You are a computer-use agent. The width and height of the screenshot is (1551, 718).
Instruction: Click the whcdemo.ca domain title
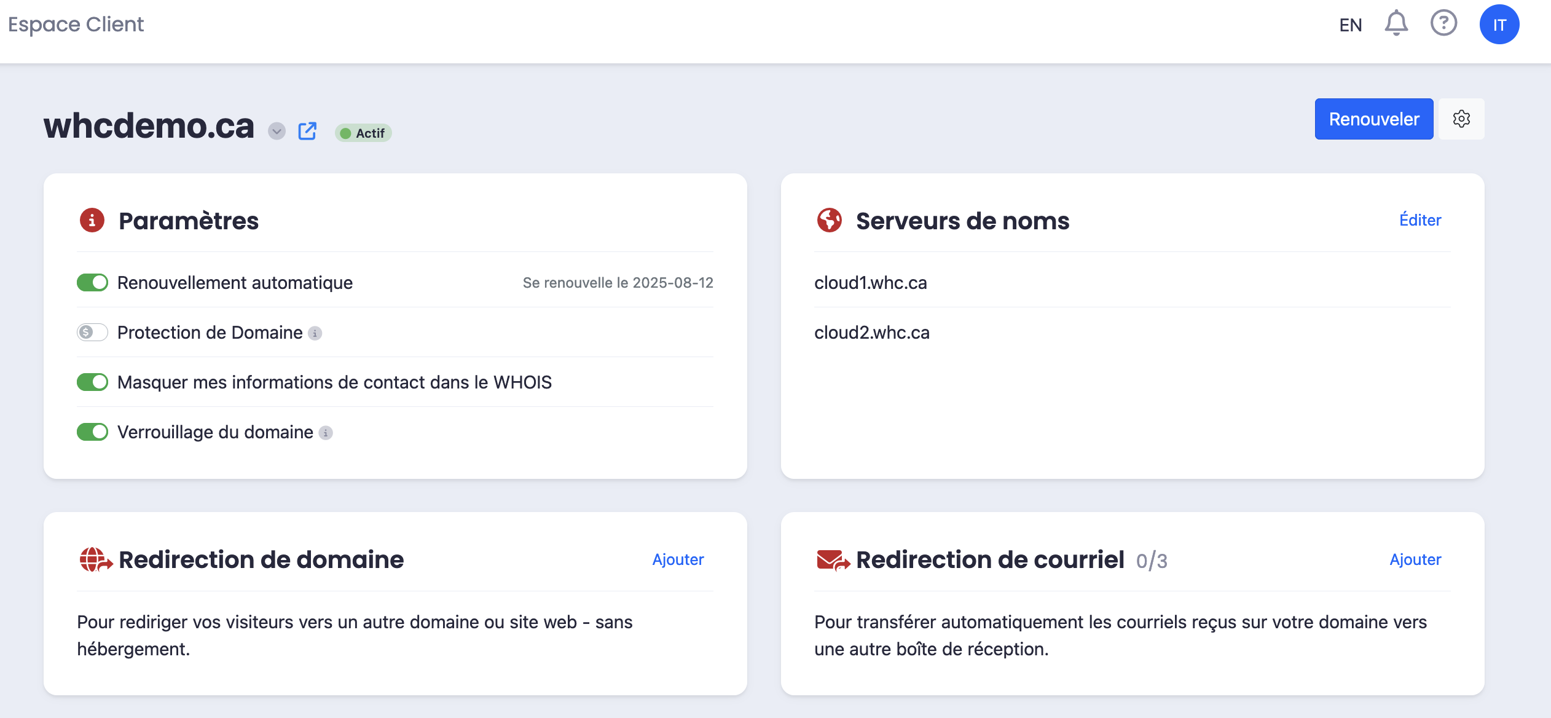pos(149,126)
